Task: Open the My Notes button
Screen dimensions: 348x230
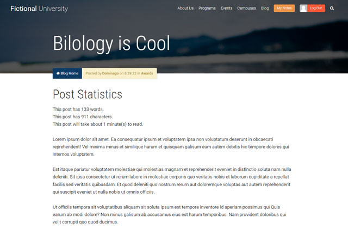Action: [284, 8]
